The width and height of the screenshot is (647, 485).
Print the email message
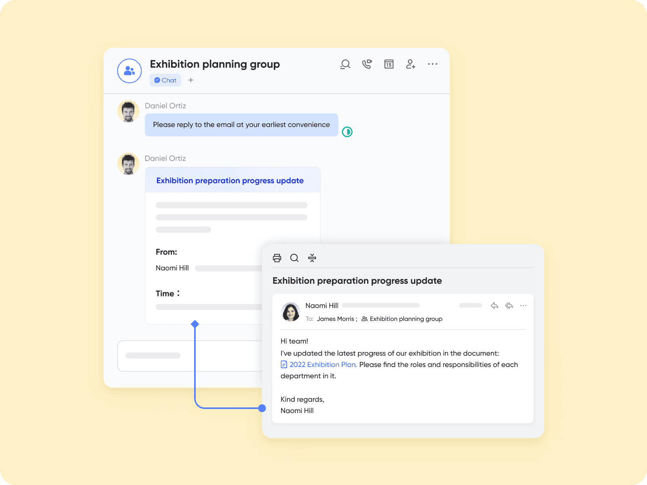click(277, 258)
